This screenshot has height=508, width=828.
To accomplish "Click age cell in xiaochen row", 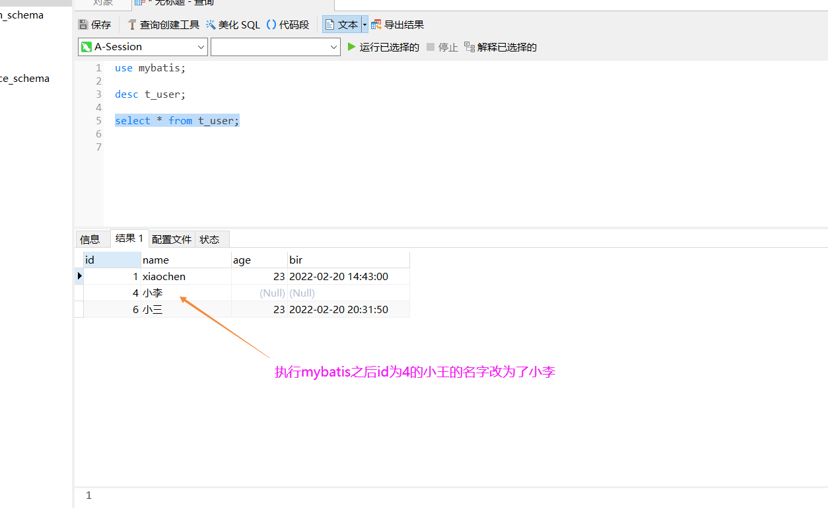I will coord(259,276).
